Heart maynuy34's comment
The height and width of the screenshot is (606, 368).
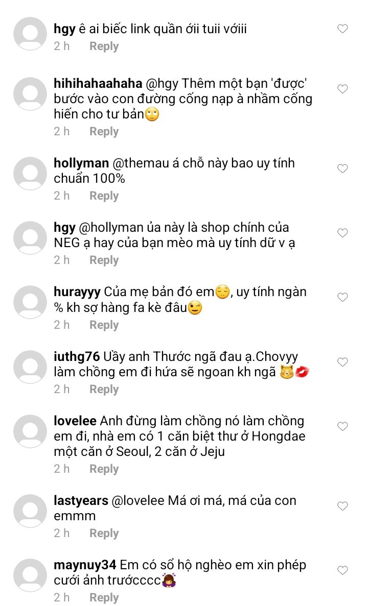[342, 570]
